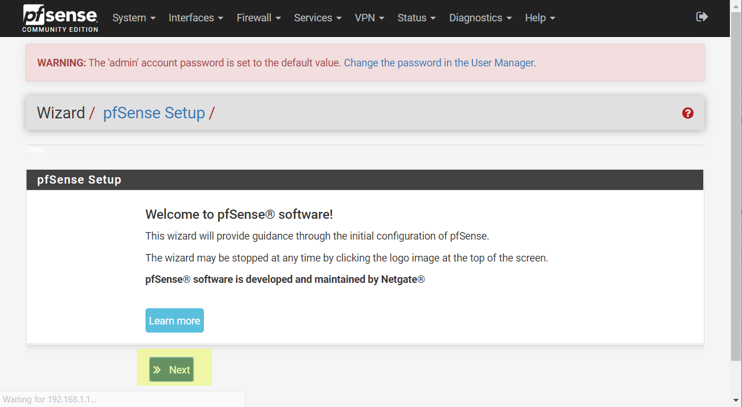
Task: Follow the change password in User Manager link
Action: [x=440, y=63]
